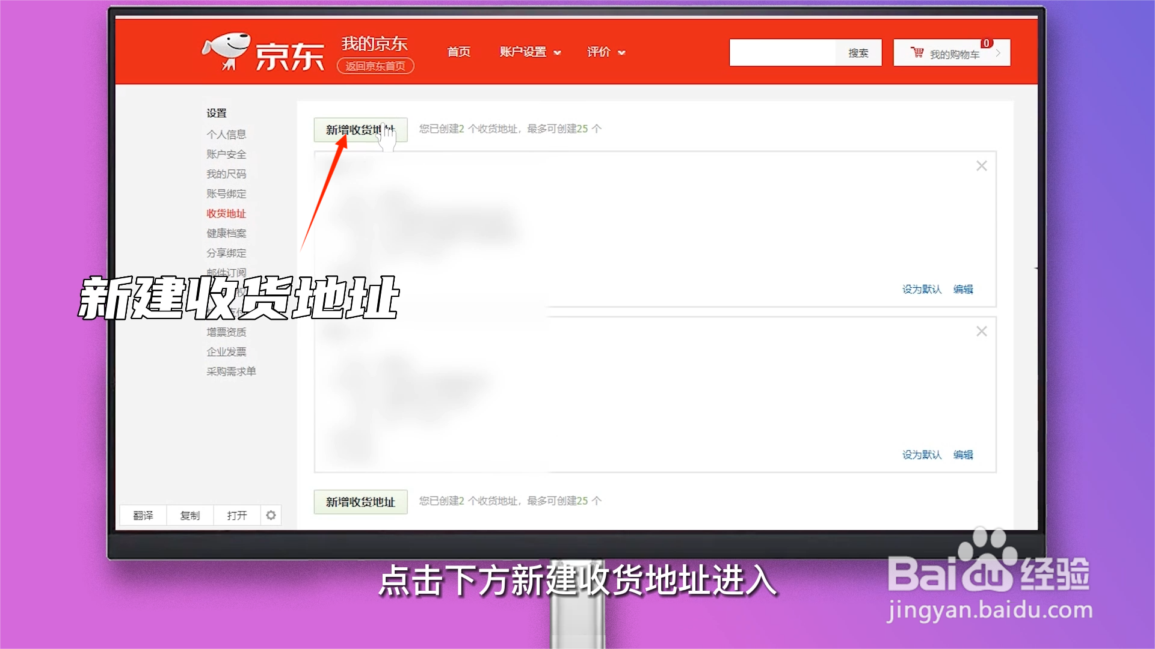
Task: Open shopping cart icon
Action: [917, 53]
